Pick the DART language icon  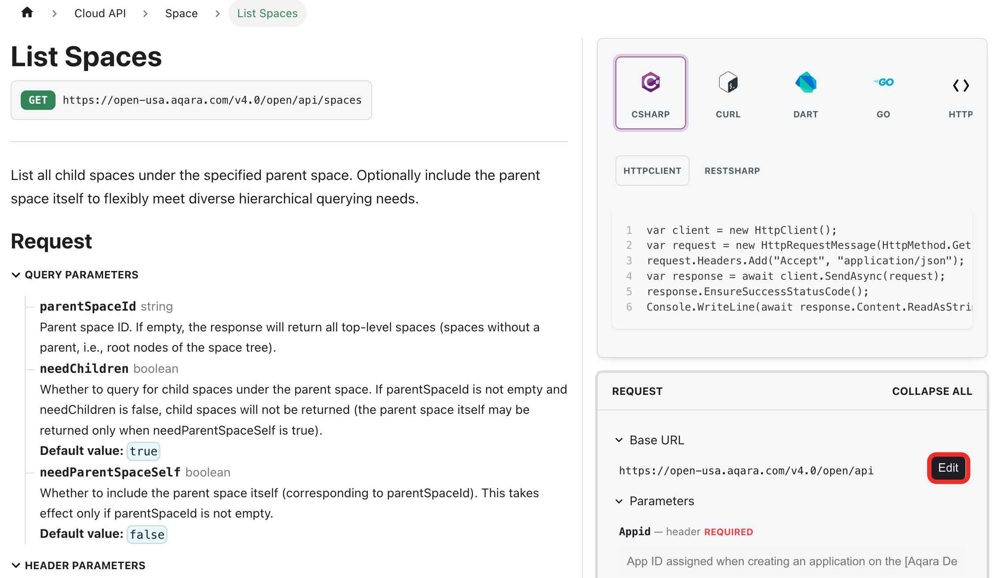[x=805, y=83]
